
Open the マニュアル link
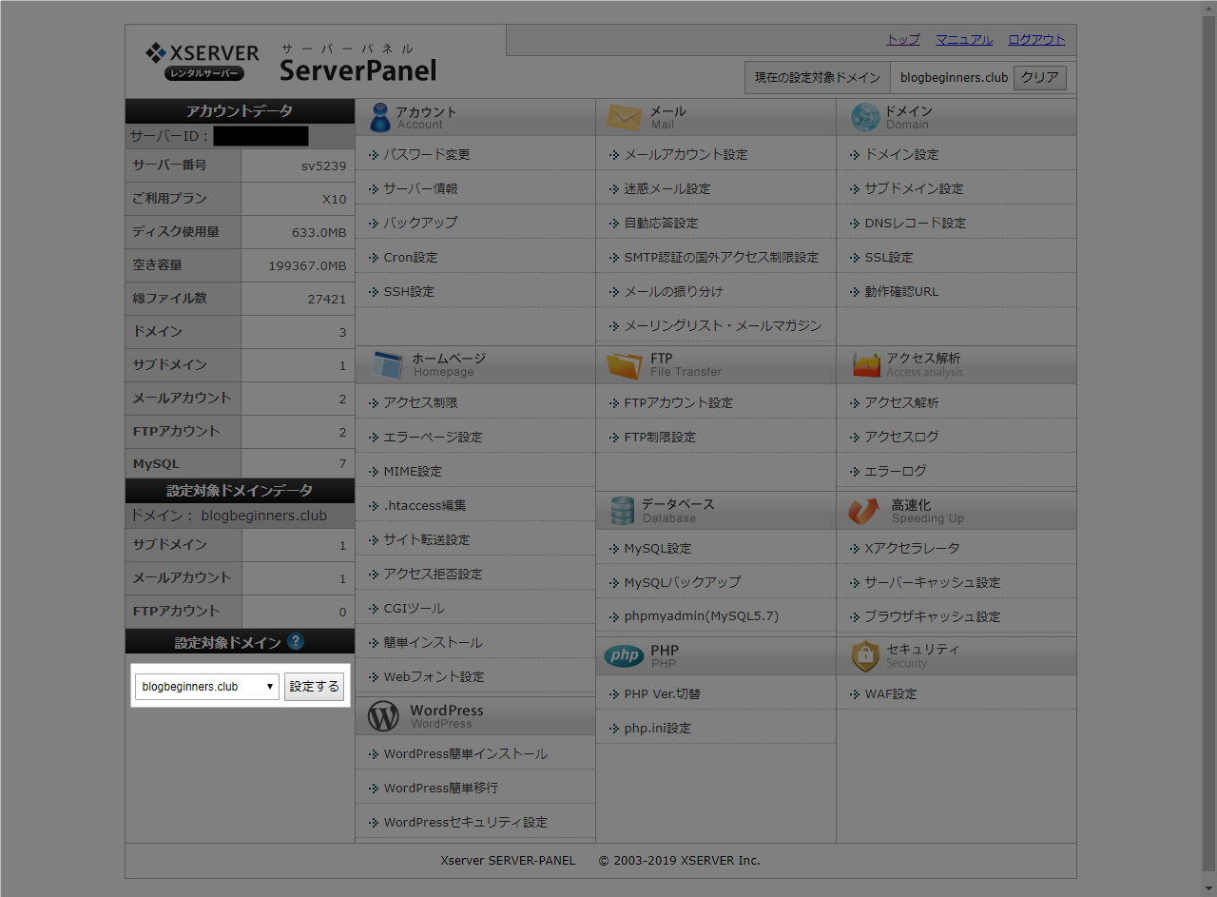pos(964,40)
